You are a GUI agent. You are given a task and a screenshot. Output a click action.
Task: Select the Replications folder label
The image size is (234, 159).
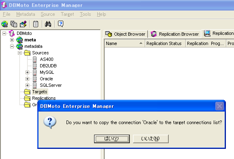pyautogui.click(x=44, y=98)
